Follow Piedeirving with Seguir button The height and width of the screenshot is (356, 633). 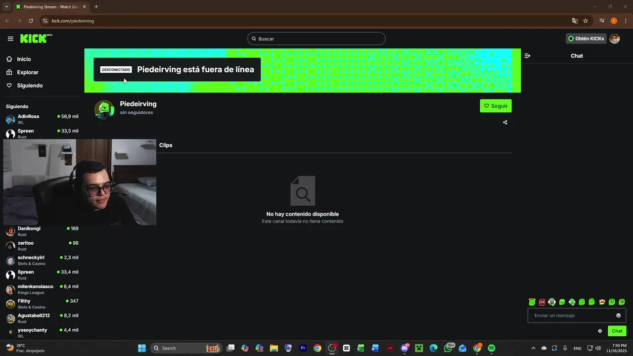click(x=496, y=106)
